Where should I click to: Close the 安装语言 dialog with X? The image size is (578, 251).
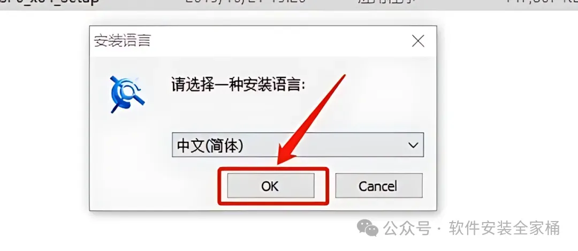[x=417, y=41]
